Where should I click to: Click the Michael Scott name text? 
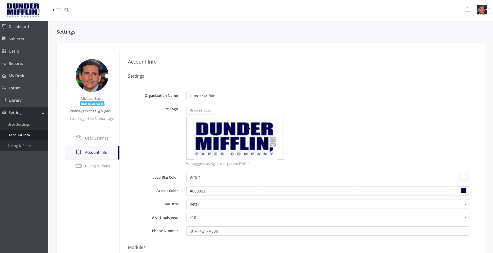point(92,98)
